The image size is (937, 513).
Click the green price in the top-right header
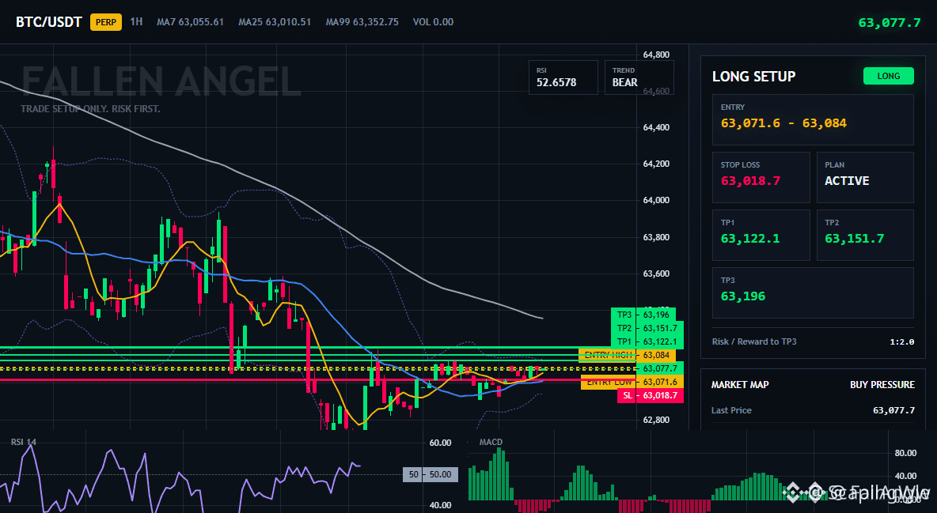(x=890, y=23)
